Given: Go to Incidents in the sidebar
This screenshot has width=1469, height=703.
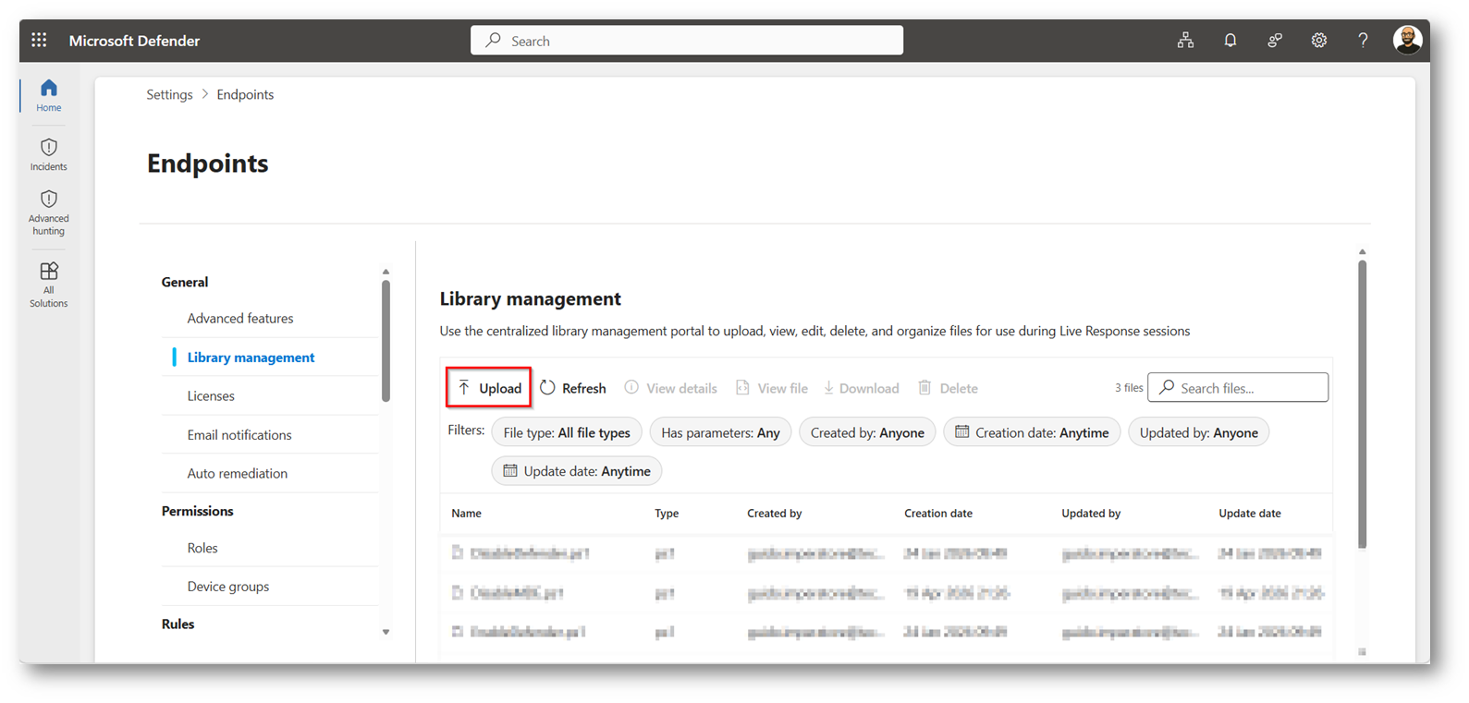Looking at the screenshot, I should (x=49, y=154).
